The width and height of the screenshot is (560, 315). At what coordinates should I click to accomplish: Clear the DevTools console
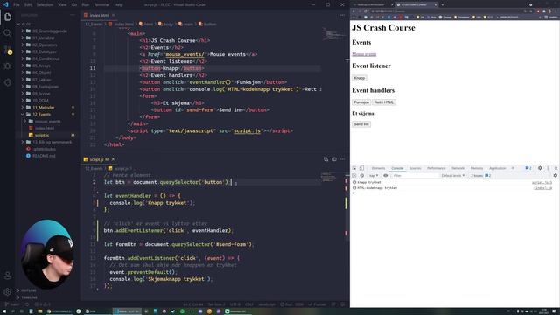point(361,175)
